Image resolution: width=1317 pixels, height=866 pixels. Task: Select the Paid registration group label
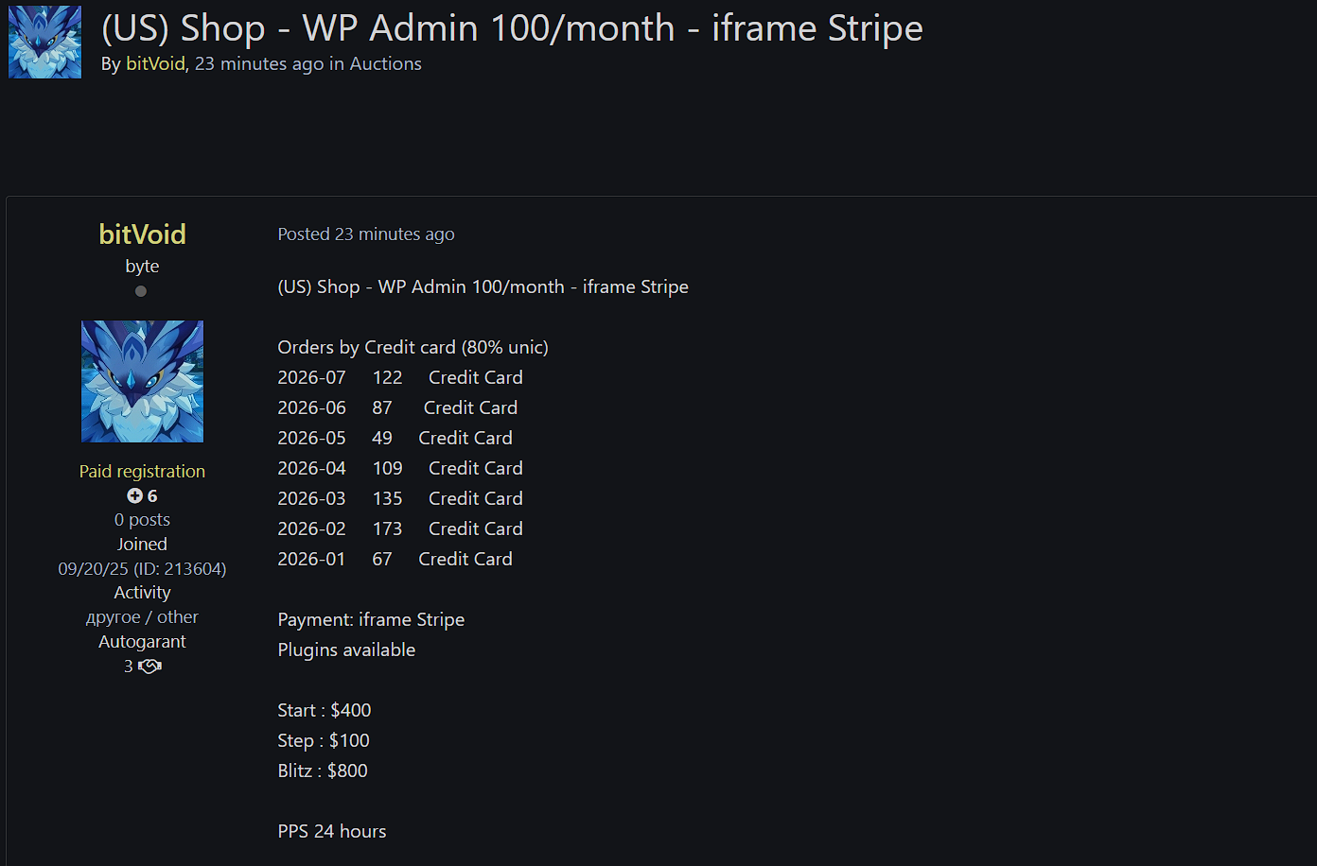[142, 472]
